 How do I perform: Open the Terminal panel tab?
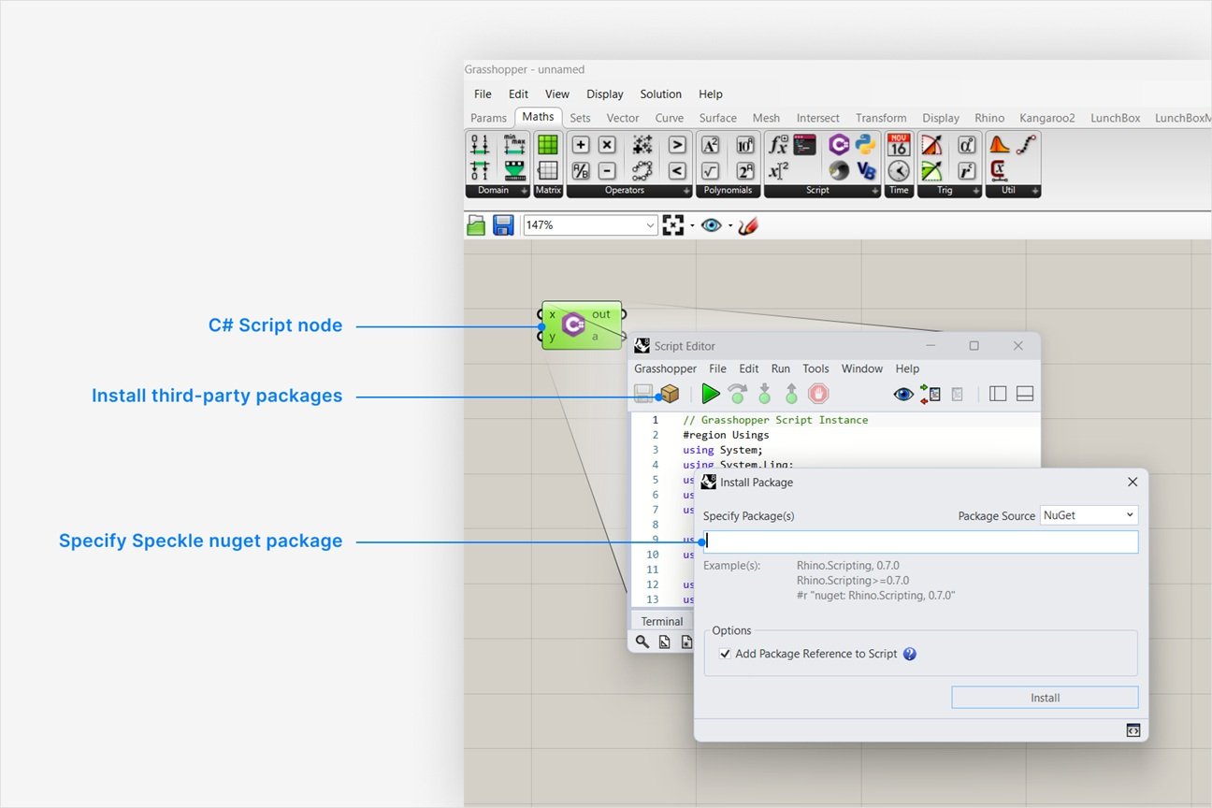coord(662,621)
